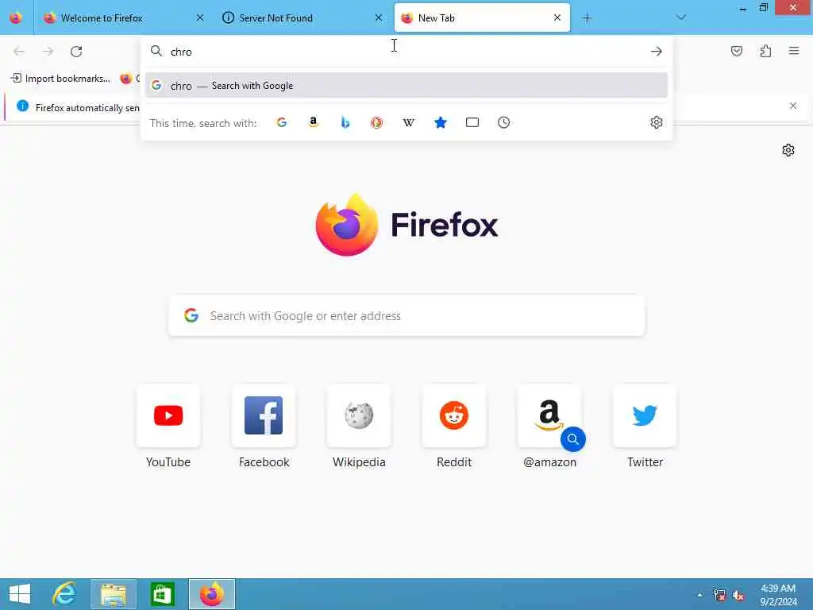
Task: Open search settings gear in urlbar dropdown
Action: click(x=657, y=122)
